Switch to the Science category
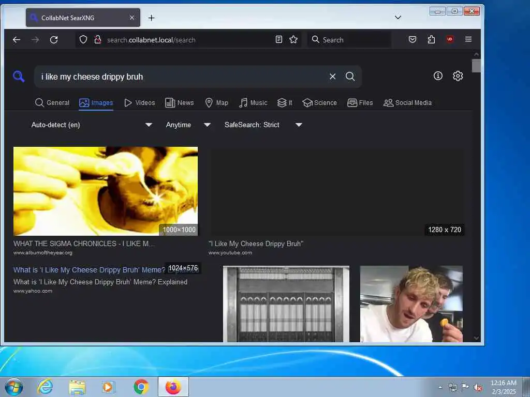The image size is (530, 397). point(319,103)
